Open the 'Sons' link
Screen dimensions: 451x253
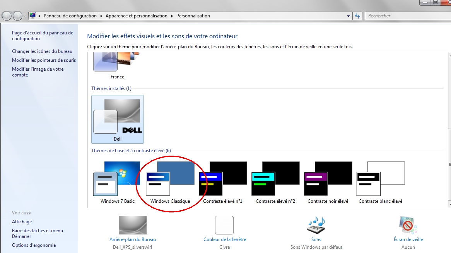point(316,239)
